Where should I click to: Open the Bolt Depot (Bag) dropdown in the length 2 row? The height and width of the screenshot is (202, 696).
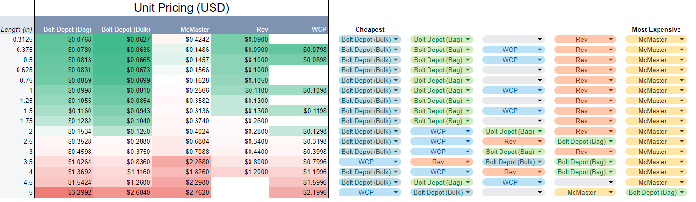pos(513,131)
